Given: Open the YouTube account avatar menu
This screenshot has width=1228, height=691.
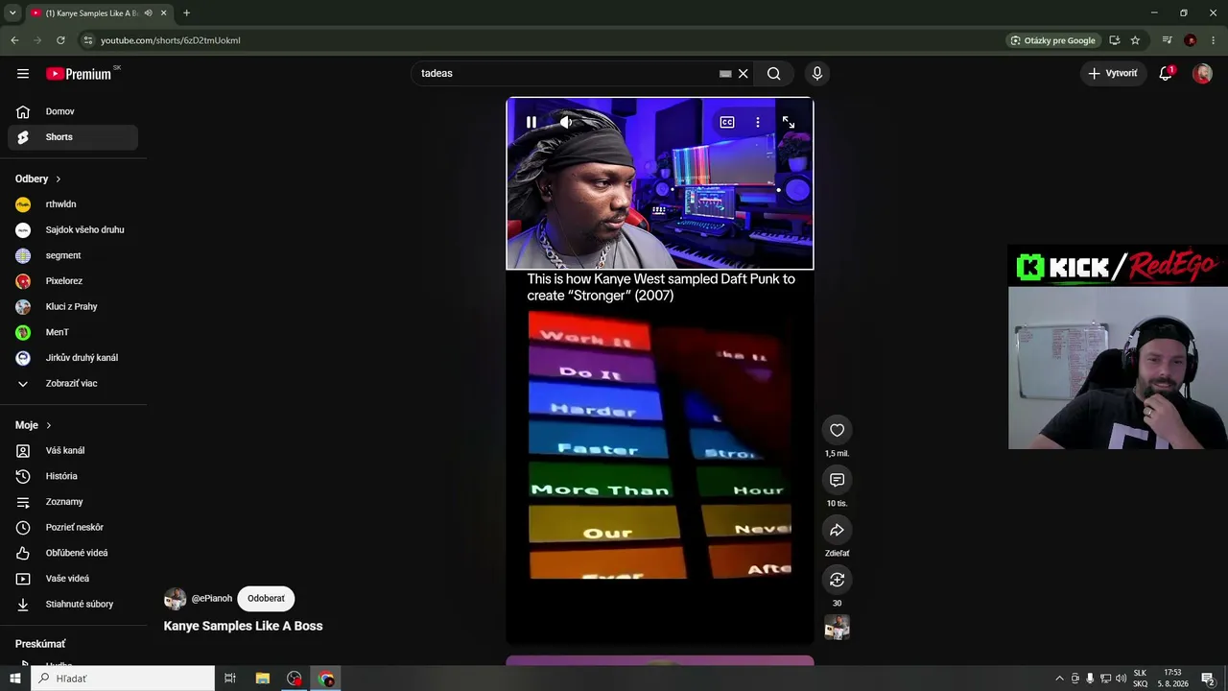Looking at the screenshot, I should coord(1202,74).
